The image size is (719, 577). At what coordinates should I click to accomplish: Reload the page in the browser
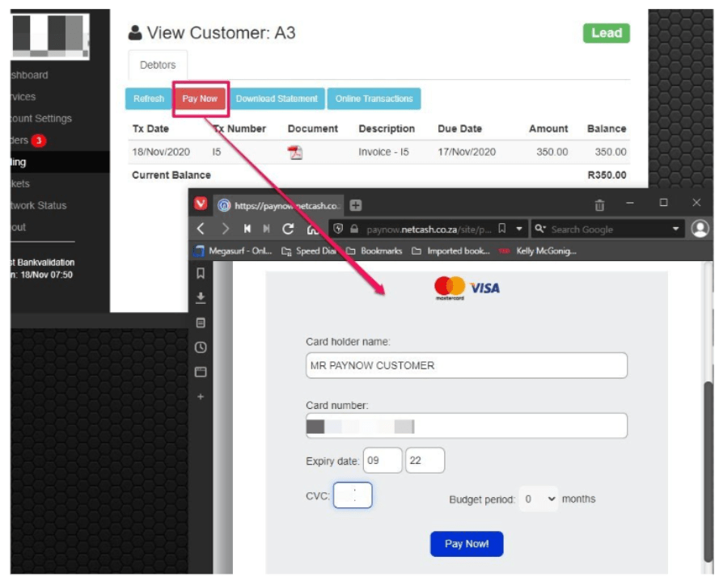point(287,229)
